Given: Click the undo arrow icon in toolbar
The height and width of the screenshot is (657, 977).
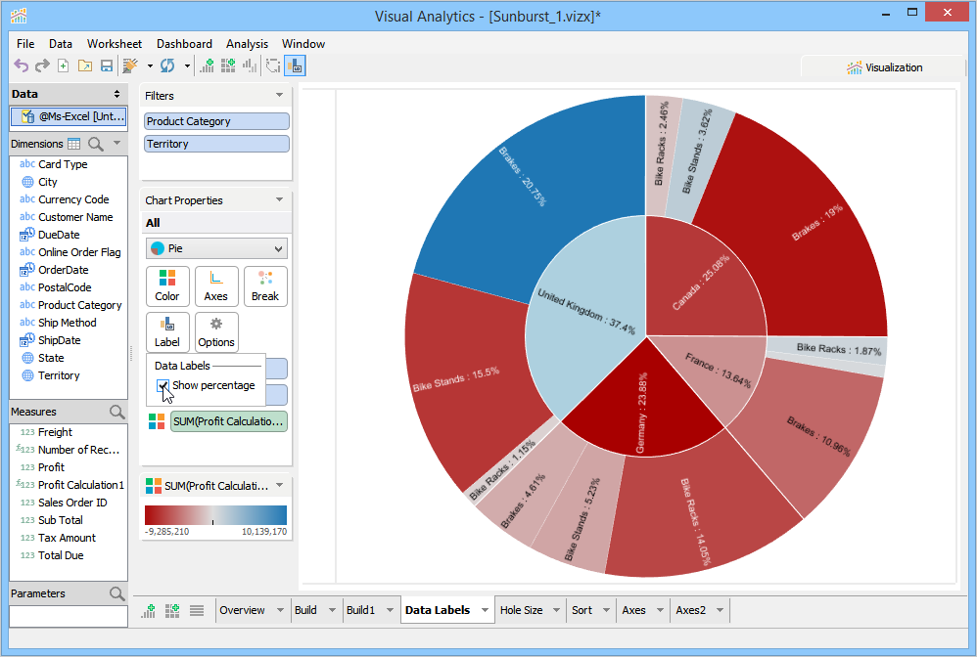Looking at the screenshot, I should (x=22, y=66).
